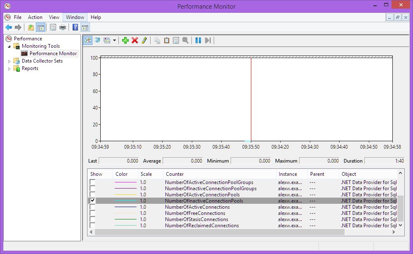This screenshot has height=254, width=413.
Task: Check Show for NumberOfActiveConnectionPoolGroups
Action: (92, 182)
